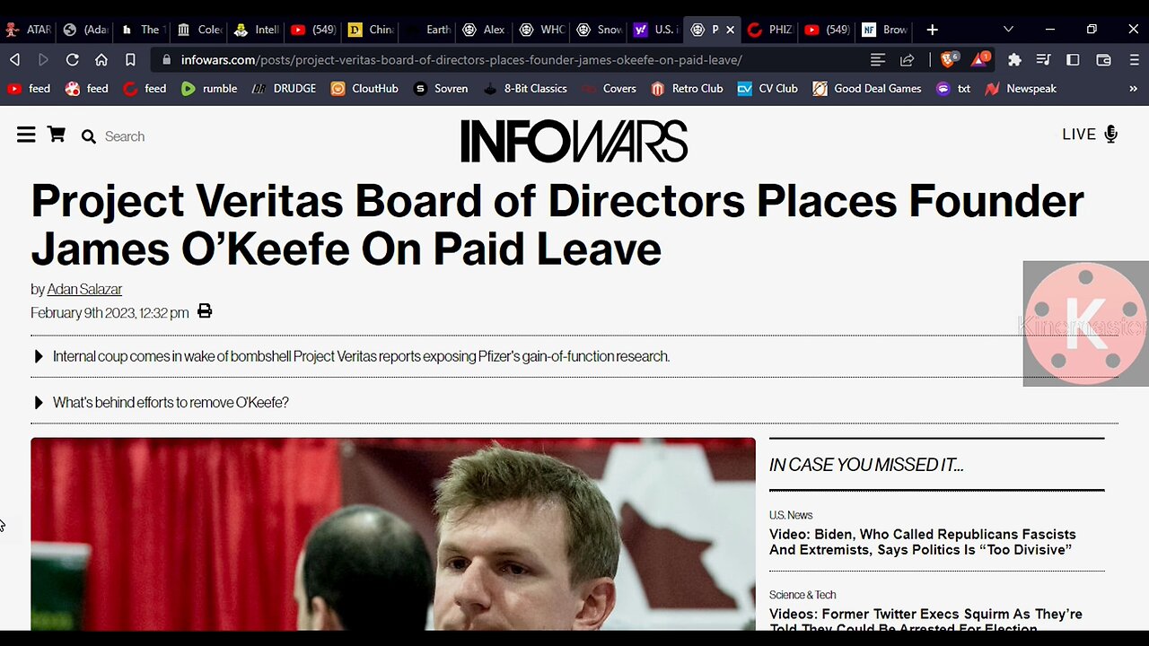
Task: Open the txt bookmark
Action: point(953,89)
